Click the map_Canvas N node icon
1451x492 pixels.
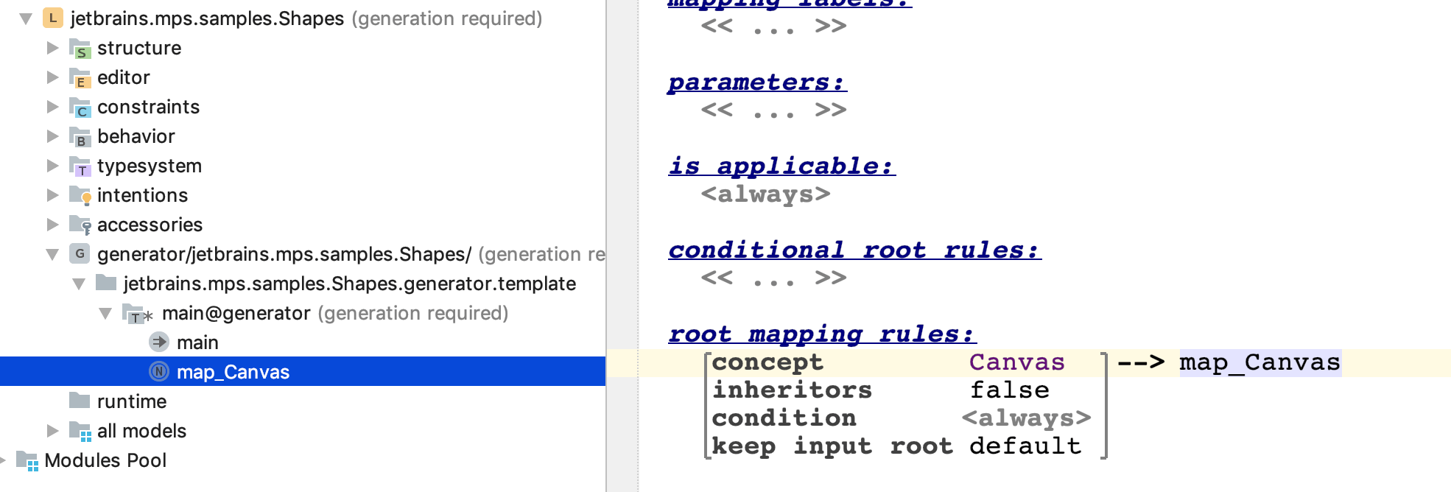click(x=159, y=371)
